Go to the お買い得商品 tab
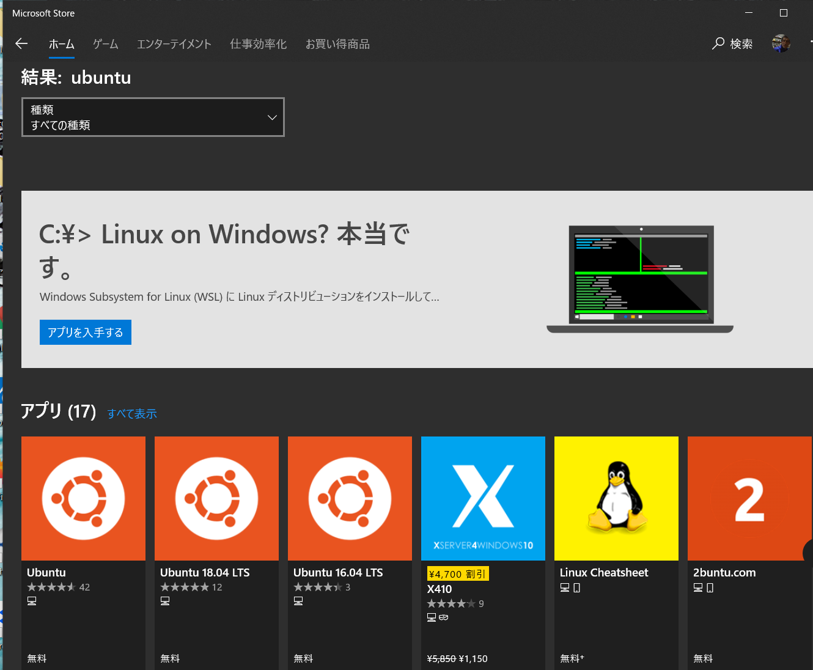This screenshot has height=670, width=813. [337, 44]
